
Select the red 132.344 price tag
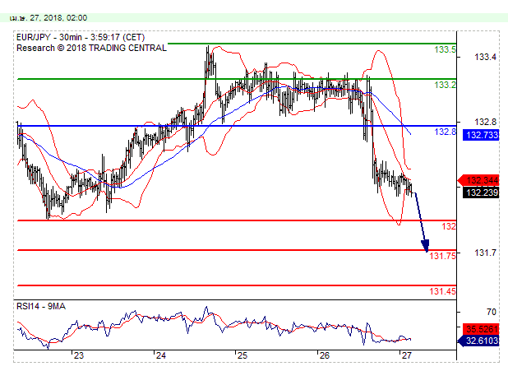[478, 180]
